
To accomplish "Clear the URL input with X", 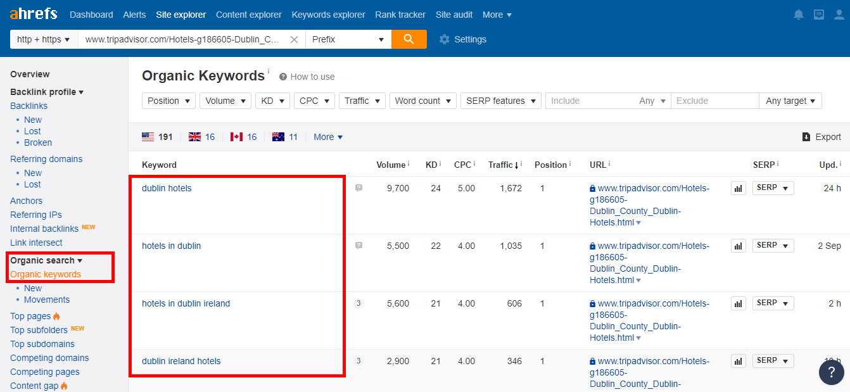I will pos(294,39).
